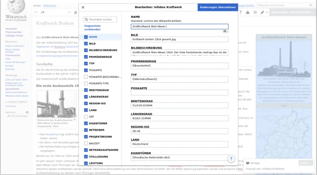Close the Infobox Kraftwerk edit dialog

tap(83, 7)
